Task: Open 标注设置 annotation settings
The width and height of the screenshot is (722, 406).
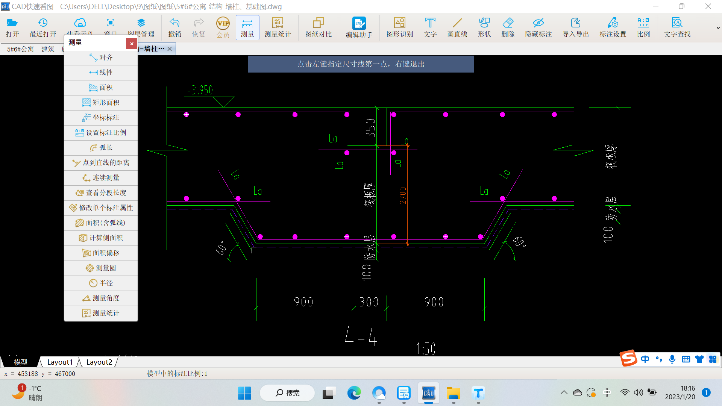Action: 613,28
